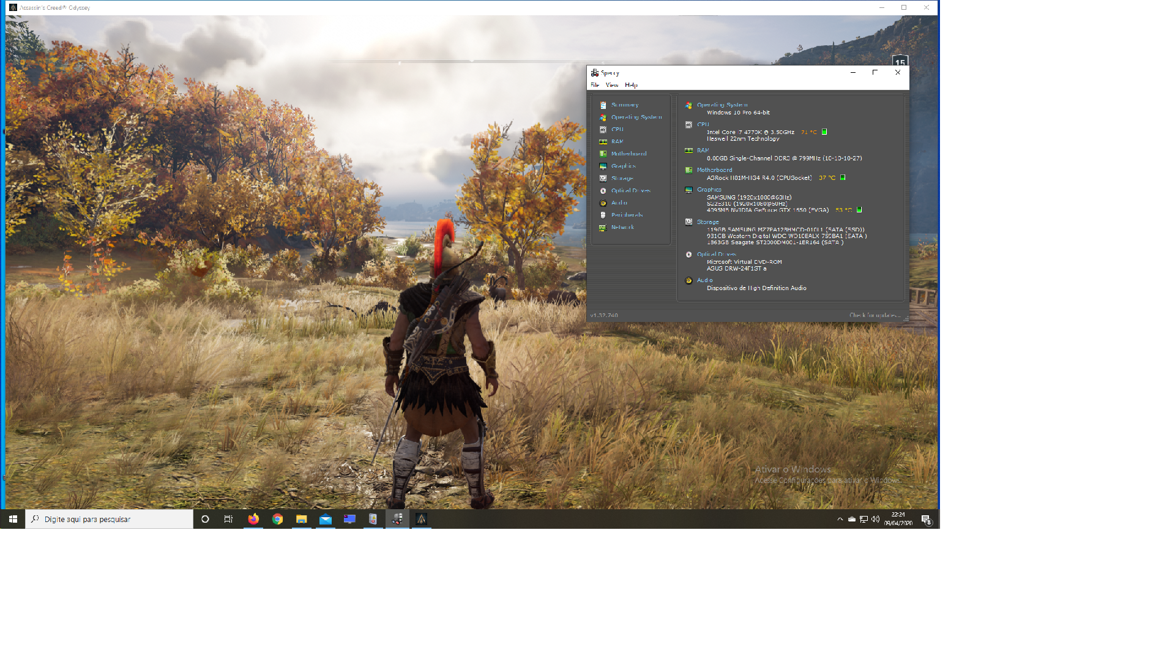This screenshot has width=1175, height=661.
Task: Maximize the Speccy window
Action: click(x=875, y=72)
